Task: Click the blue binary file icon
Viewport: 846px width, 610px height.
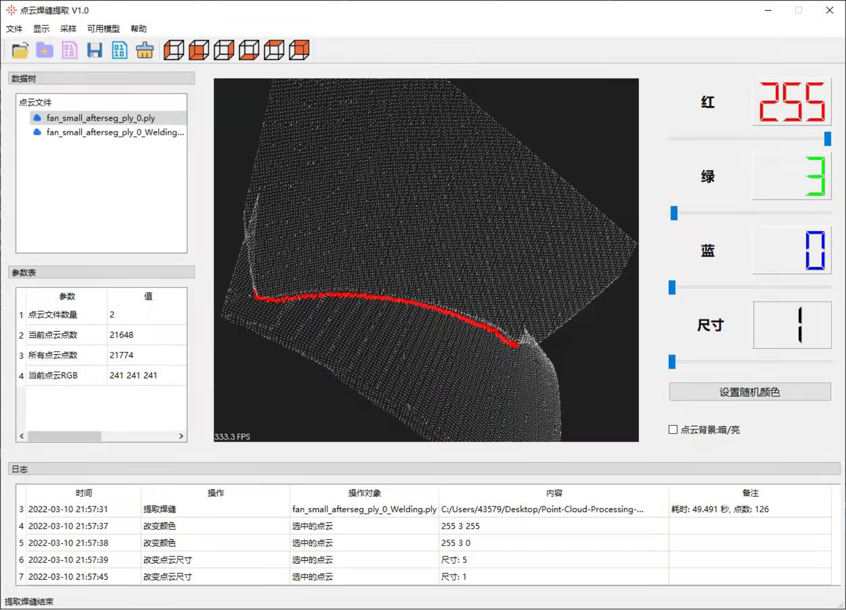Action: click(119, 50)
